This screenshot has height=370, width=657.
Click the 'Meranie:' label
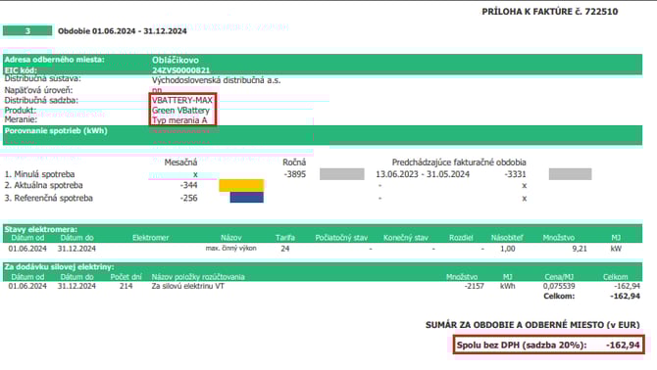pyautogui.click(x=21, y=119)
